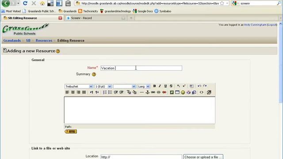Justify text fully in editor
Image resolution: width=283 pixels, height=159 pixels.
tap(84, 92)
